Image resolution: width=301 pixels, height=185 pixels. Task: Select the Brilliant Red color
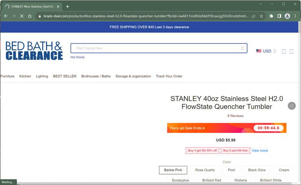(x=212, y=180)
